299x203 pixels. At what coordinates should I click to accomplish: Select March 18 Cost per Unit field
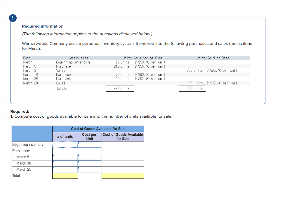90,163
